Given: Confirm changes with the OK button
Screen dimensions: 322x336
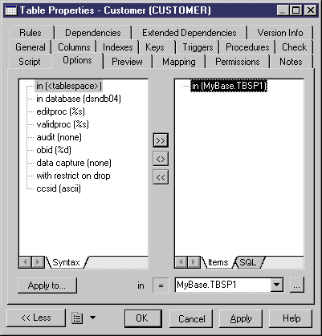Looking at the screenshot, I should click(143, 318).
